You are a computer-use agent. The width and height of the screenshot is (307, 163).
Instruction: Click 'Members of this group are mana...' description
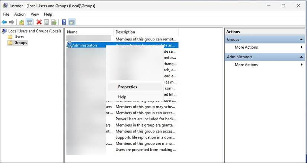click(145, 144)
